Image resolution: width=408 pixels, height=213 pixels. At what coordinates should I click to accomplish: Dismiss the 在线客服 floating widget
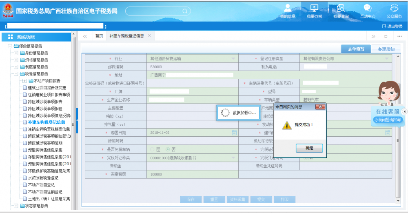pyautogui.click(x=404, y=111)
